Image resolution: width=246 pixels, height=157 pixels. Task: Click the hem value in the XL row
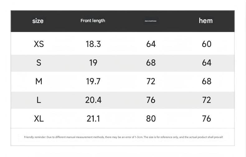(x=206, y=118)
